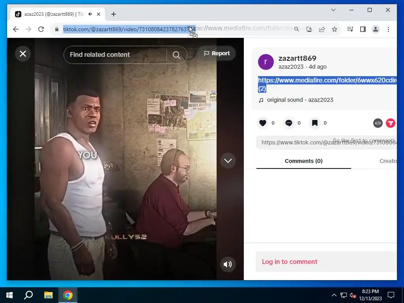The height and width of the screenshot is (303, 404).
Task: Click Chrome icon in taskbar
Action: [x=68, y=295]
